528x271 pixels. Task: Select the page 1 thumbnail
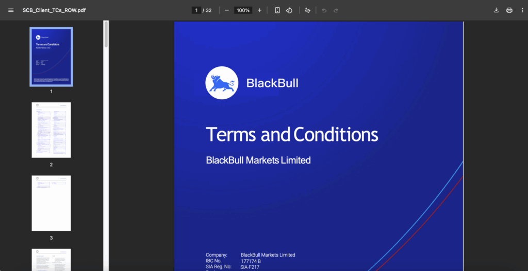coord(51,57)
